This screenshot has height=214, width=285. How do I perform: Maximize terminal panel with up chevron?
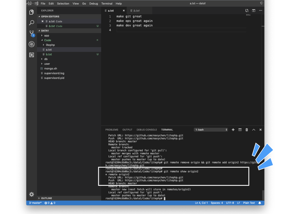[254, 130]
